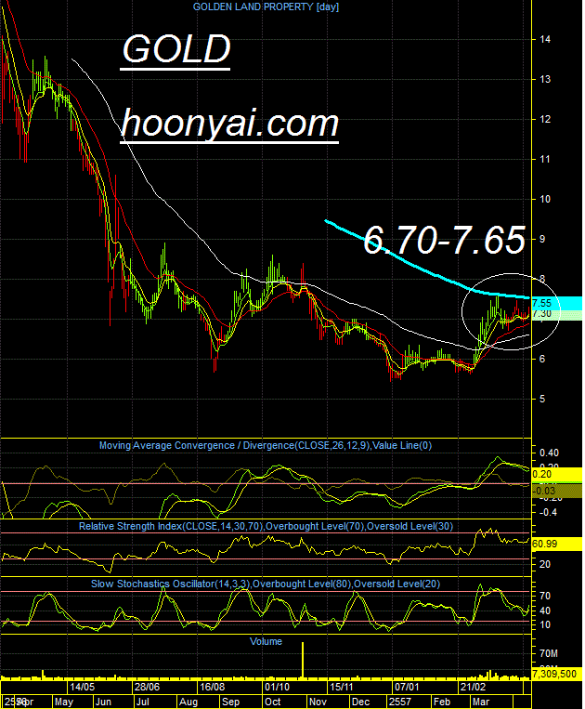Select the 07/01 date on the time axis

click(407, 688)
